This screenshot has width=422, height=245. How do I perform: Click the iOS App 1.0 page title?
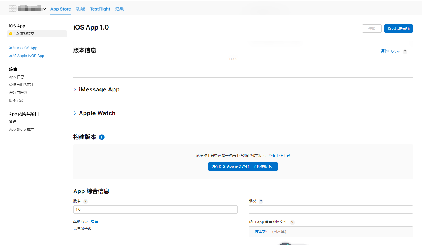[91, 27]
